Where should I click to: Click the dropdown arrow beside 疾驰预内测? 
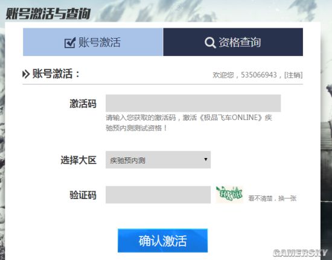pos(206,159)
